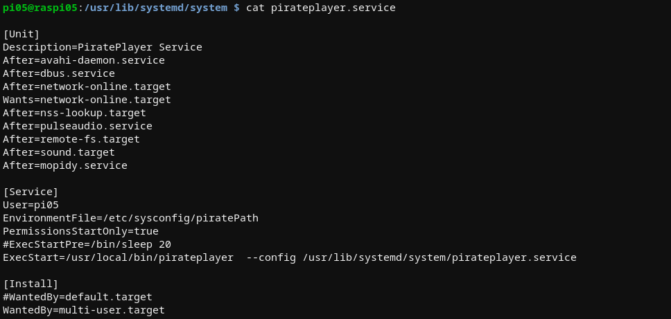Click the ExecStart=/usr/local/bin/pirateplayer line

pyautogui.click(x=289, y=257)
